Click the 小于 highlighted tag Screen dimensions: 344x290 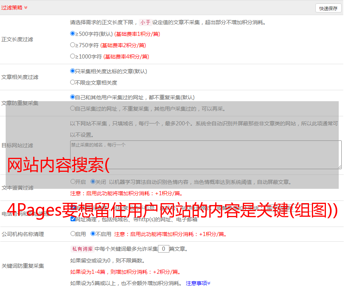[146, 22]
